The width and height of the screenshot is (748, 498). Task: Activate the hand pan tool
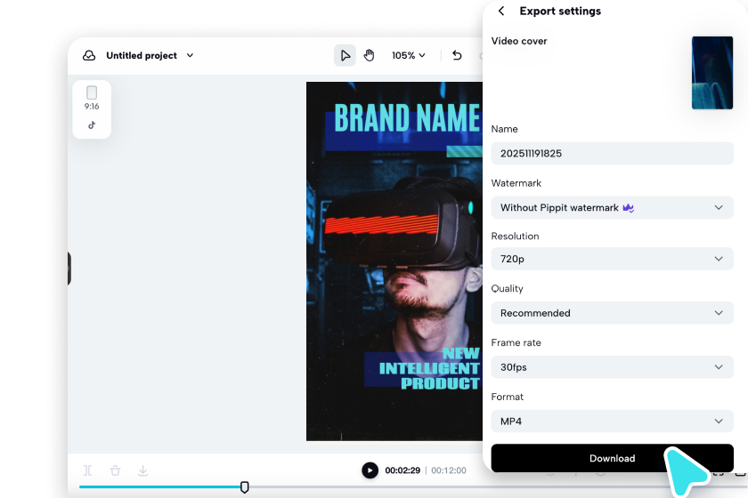pos(370,55)
